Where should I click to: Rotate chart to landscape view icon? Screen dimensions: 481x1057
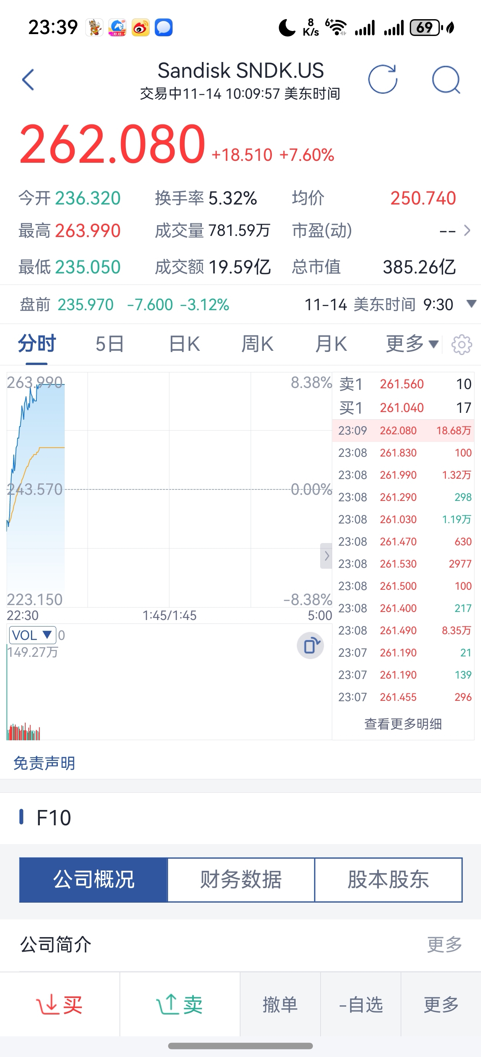[x=310, y=645]
